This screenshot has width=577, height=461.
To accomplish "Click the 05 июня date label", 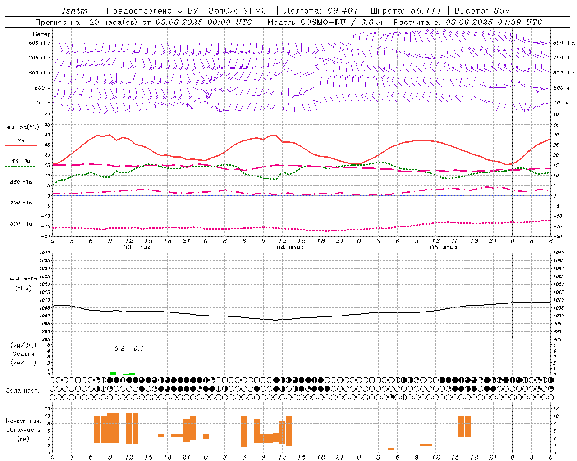I will (x=444, y=248).
